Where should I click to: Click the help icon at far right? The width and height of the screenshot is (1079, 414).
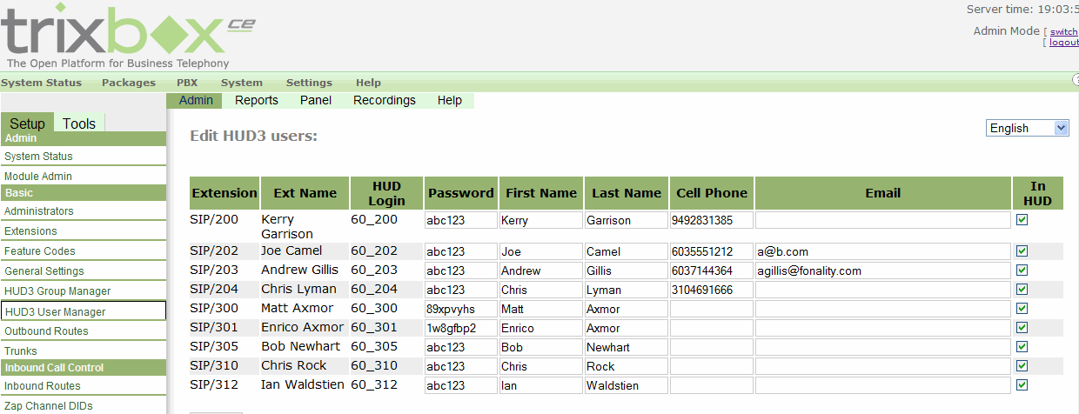point(1076,81)
